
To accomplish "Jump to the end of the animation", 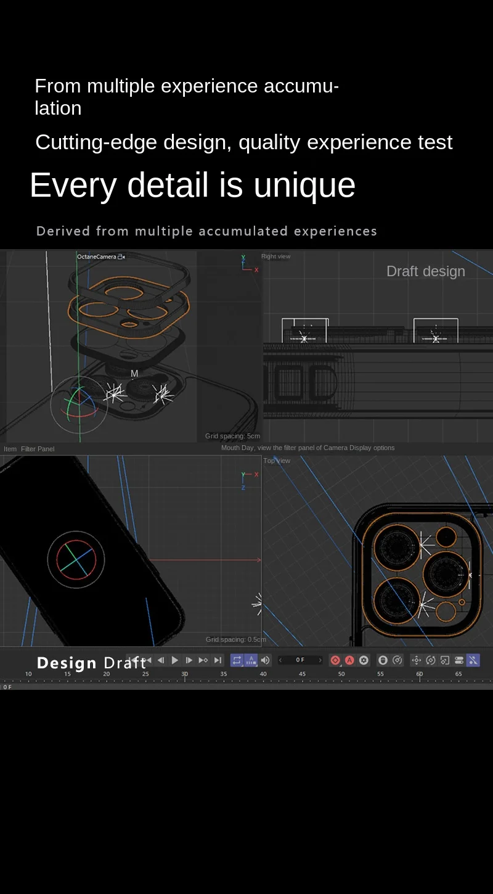I will point(218,660).
